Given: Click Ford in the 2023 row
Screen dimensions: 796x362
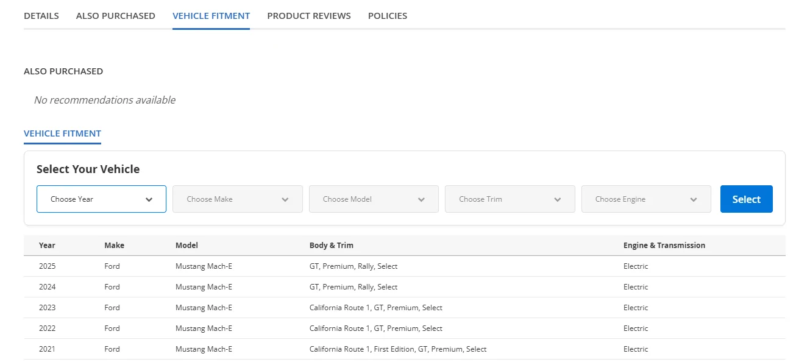Looking at the screenshot, I should (112, 308).
